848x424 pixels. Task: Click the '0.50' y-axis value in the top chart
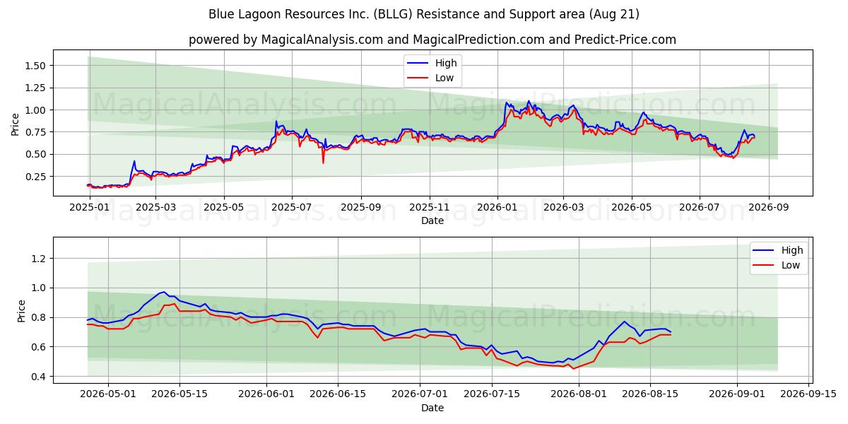35,154
